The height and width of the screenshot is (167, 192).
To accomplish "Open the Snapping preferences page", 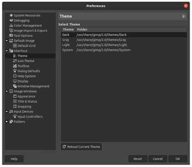I will [x=24, y=106].
